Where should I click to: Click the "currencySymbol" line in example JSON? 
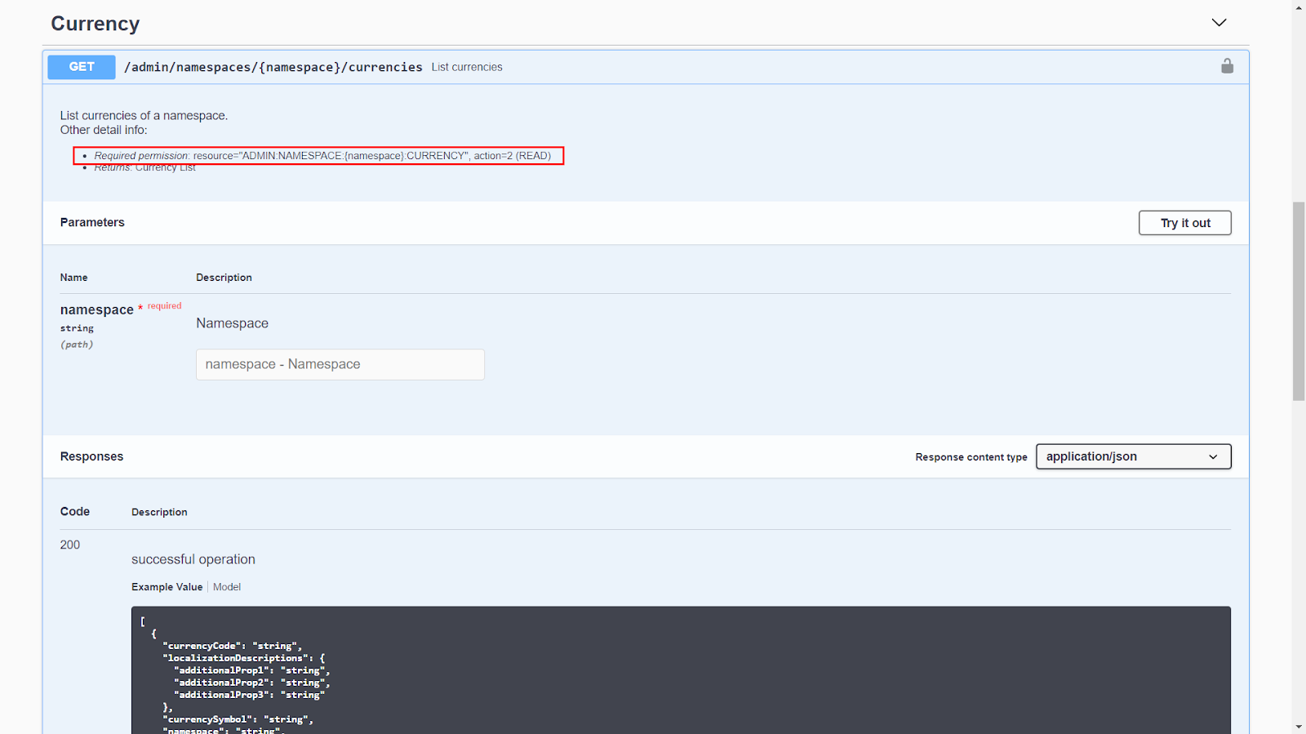point(238,719)
